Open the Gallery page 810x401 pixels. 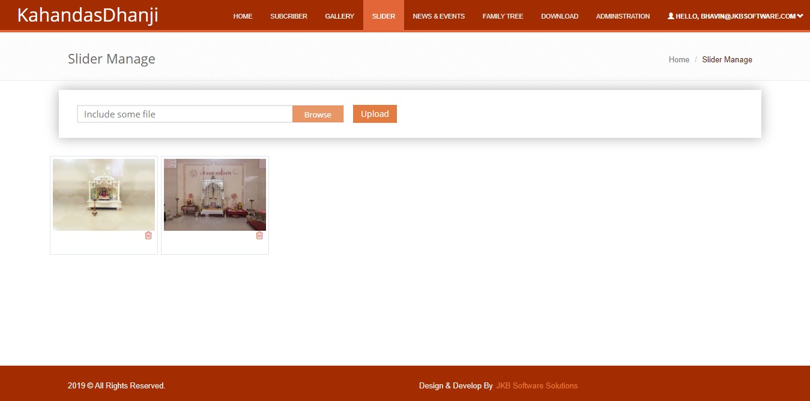pos(339,16)
